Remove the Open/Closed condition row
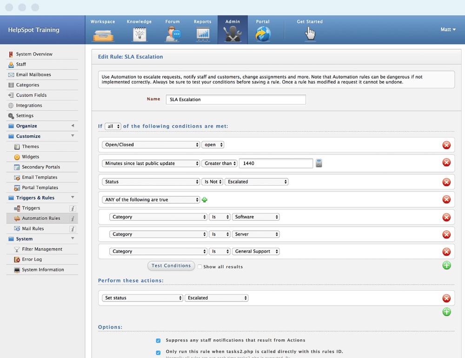 point(446,145)
